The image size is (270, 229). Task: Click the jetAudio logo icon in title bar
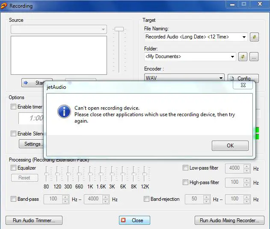[x=3, y=6]
